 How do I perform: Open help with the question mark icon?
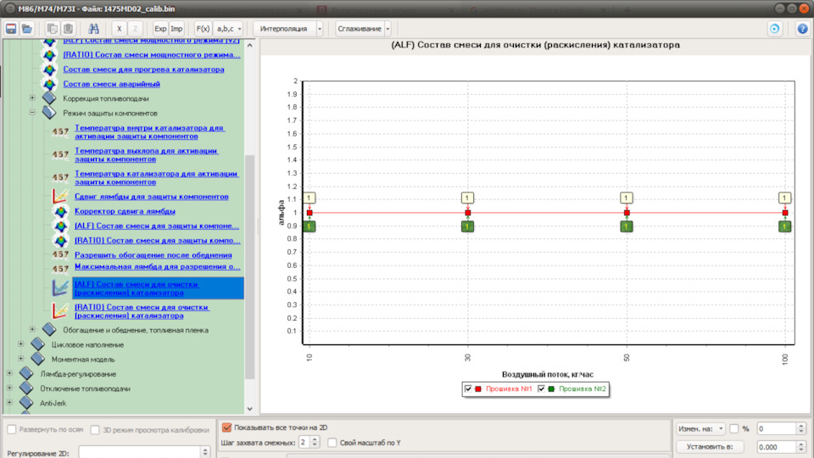802,29
